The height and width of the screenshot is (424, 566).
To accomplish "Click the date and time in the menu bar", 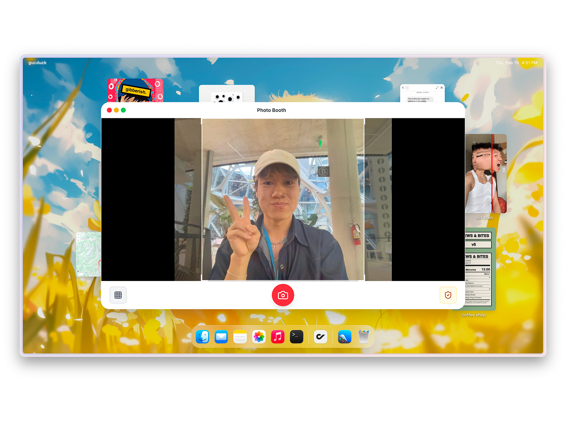I will [x=516, y=63].
